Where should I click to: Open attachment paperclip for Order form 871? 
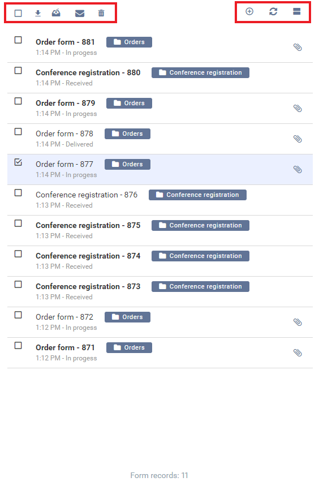tap(298, 352)
